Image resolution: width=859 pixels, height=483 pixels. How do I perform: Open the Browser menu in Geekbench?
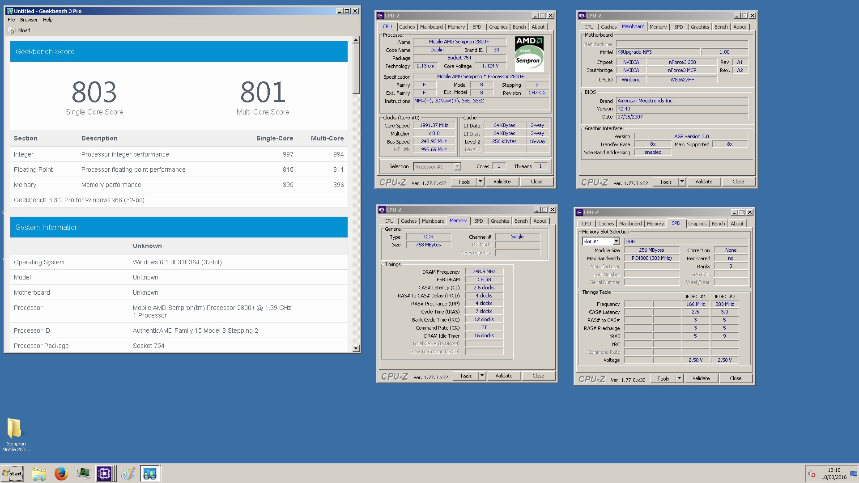29,20
